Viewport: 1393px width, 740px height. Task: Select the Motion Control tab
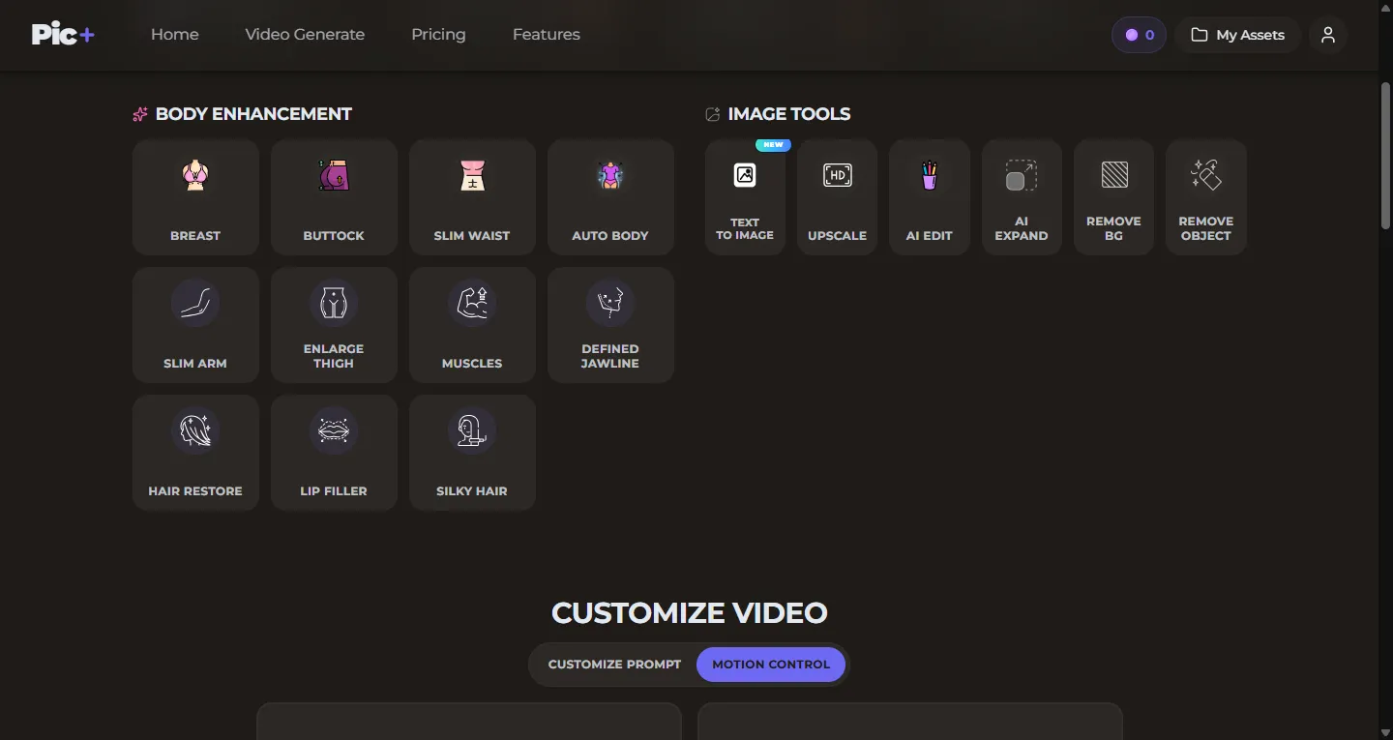771,665
